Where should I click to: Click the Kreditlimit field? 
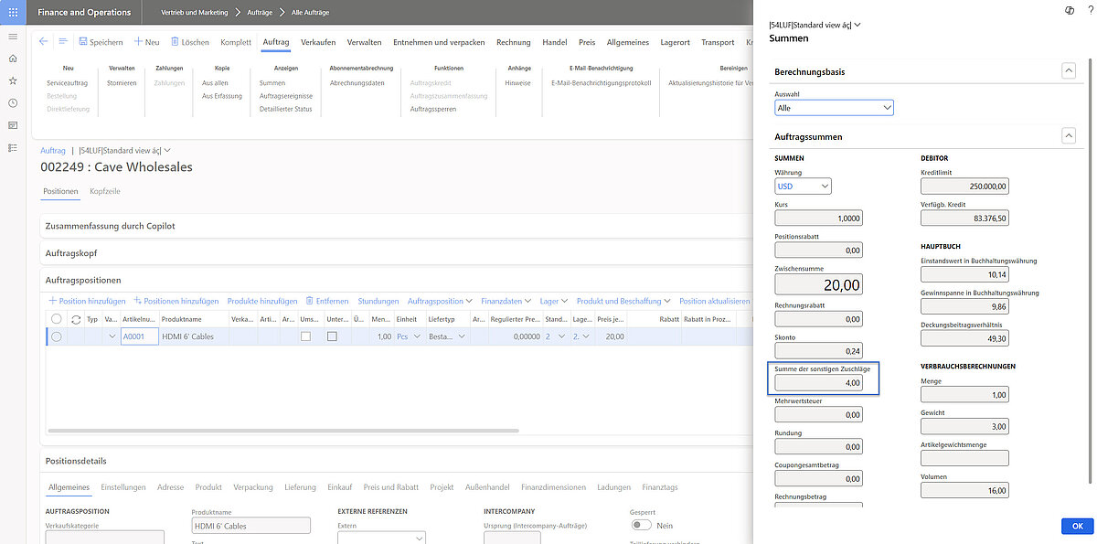(964, 186)
